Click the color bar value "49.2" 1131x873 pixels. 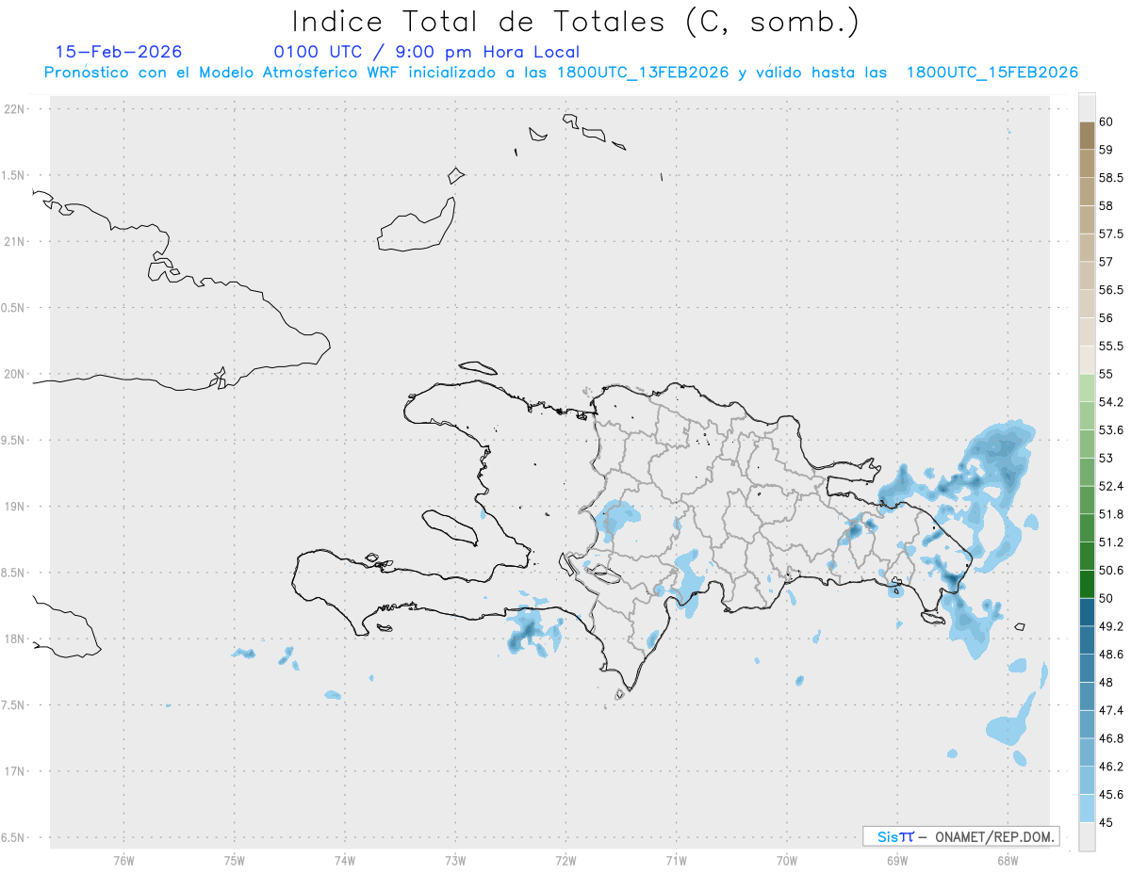pos(1110,626)
